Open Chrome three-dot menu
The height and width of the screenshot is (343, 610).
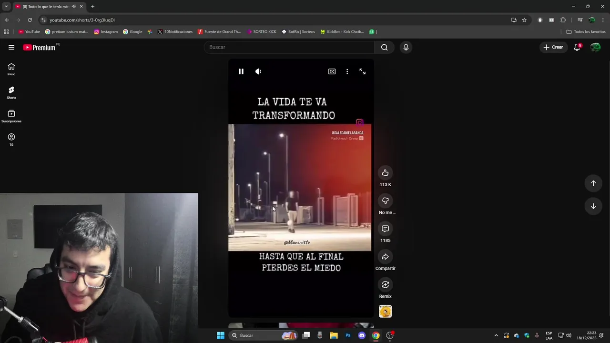[x=603, y=20]
